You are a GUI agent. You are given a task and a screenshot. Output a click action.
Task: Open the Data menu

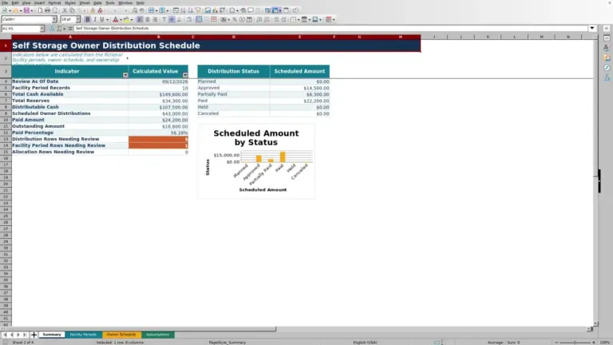[97, 2]
